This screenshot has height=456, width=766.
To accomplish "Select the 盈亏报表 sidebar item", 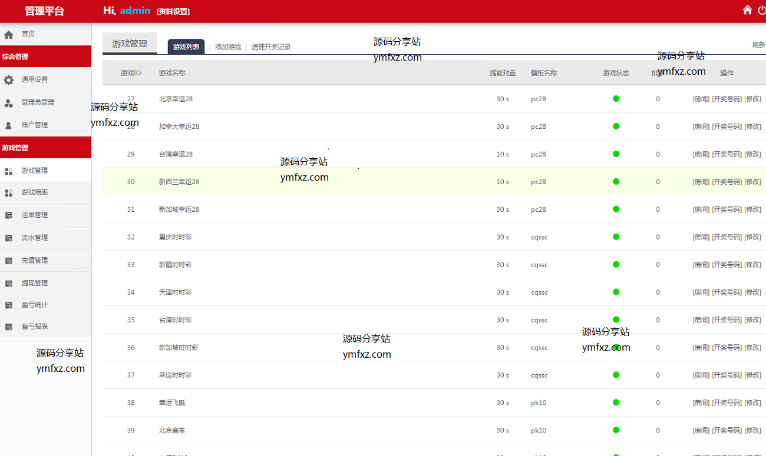I will click(x=35, y=327).
